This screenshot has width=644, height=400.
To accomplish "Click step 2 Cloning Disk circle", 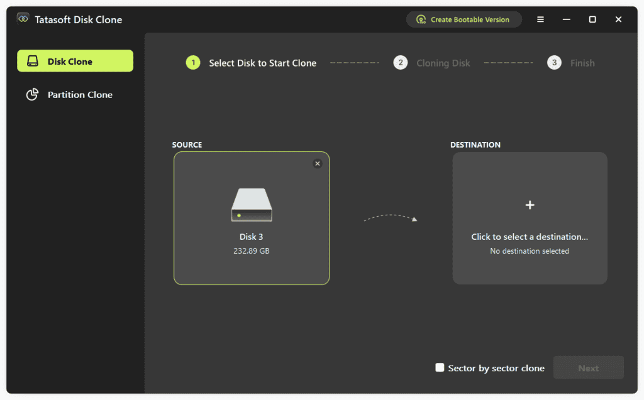I will (401, 63).
